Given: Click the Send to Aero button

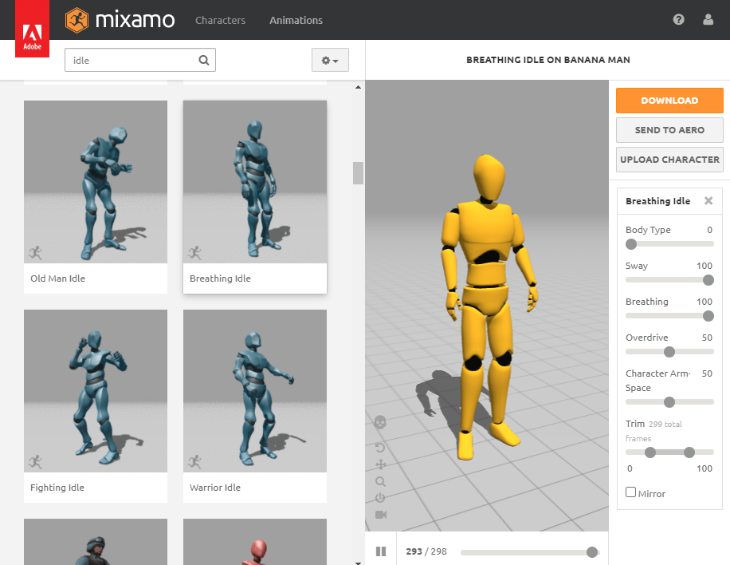Looking at the screenshot, I should [x=669, y=130].
